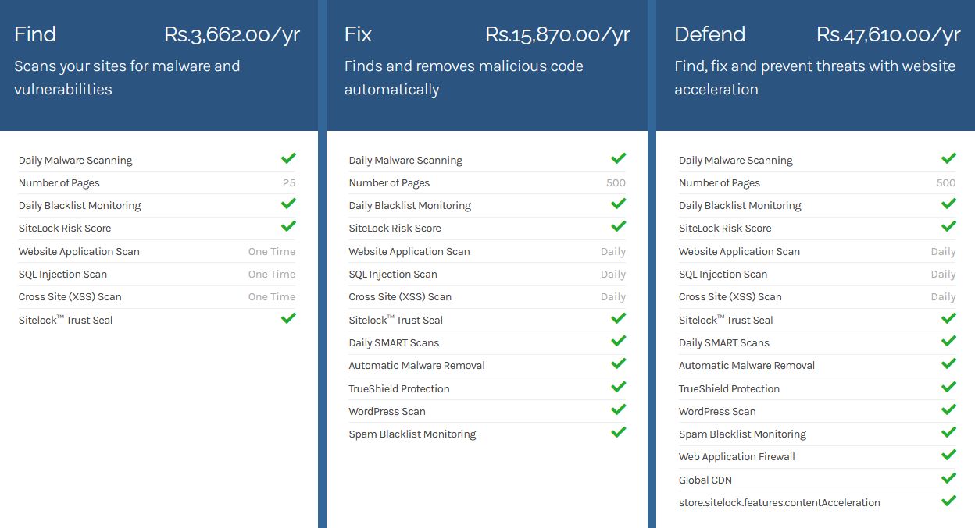This screenshot has width=975, height=528.
Task: Click Fix plan's SQL Injection Scan "Daily" value
Action: [613, 275]
